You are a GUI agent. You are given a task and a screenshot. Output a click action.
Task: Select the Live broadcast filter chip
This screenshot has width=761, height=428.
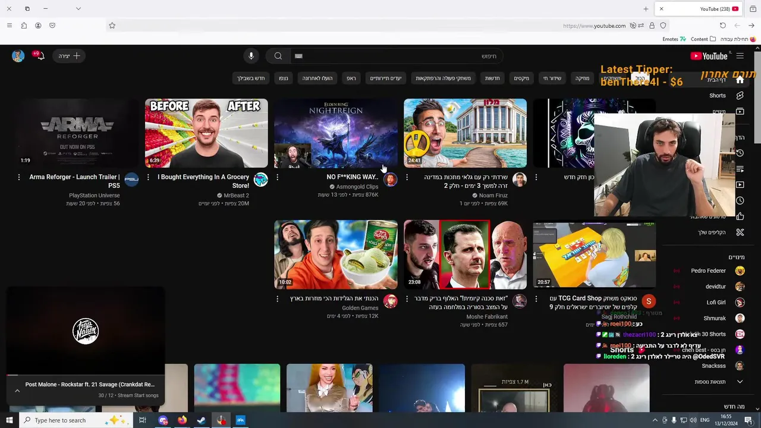552,78
